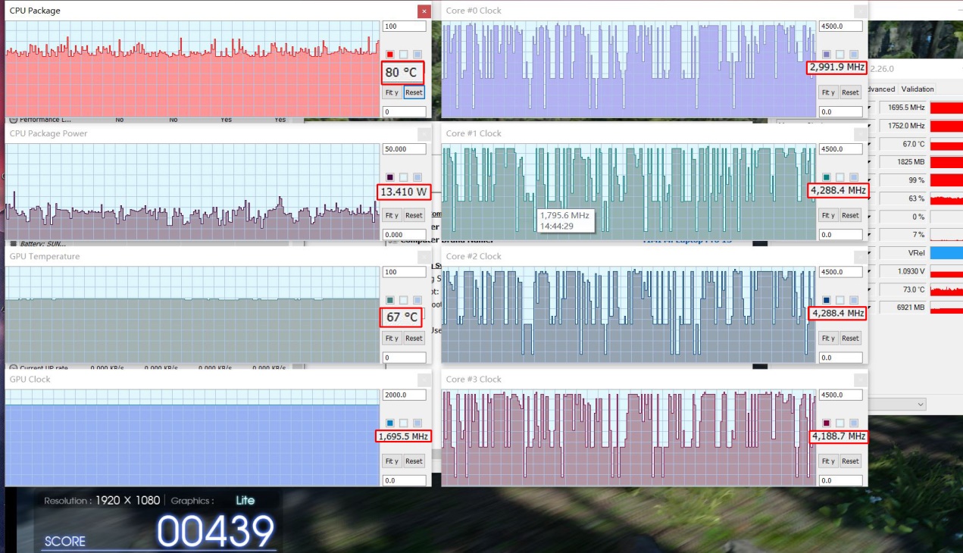Switch to the Validation tab in GPU-Z

pyautogui.click(x=918, y=89)
